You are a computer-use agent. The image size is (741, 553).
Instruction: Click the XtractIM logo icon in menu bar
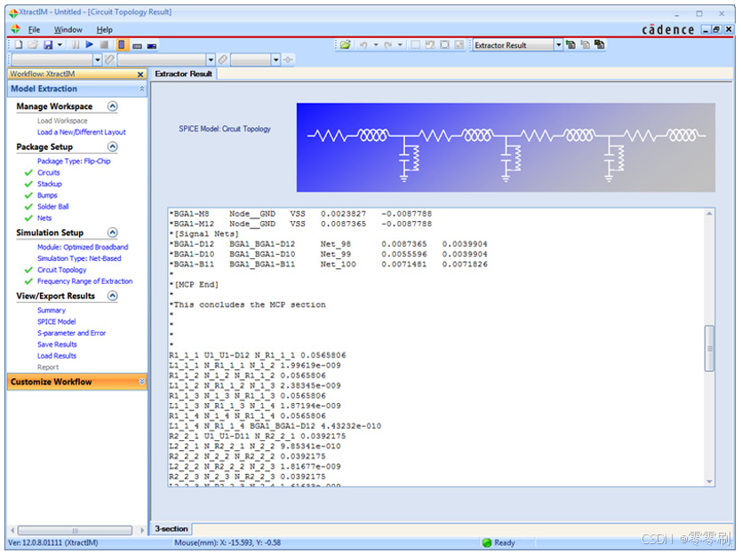pyautogui.click(x=15, y=29)
